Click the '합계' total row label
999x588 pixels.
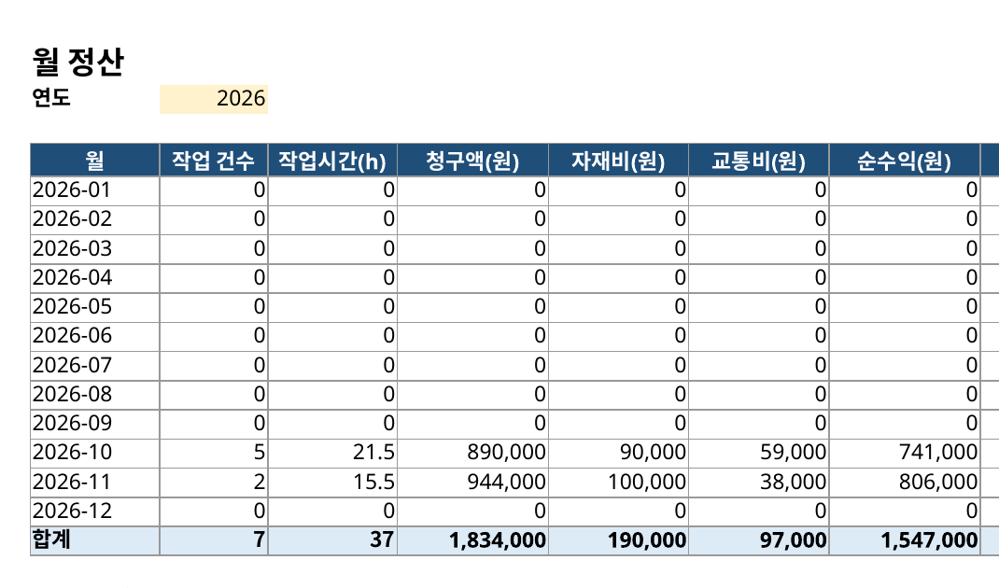point(95,540)
